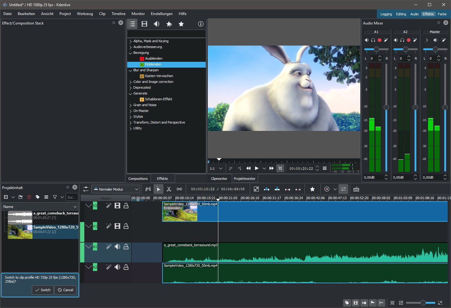Viewport: 451px width, 308px height.
Task: Collapse the Bewegung effects category
Action: pos(131,53)
